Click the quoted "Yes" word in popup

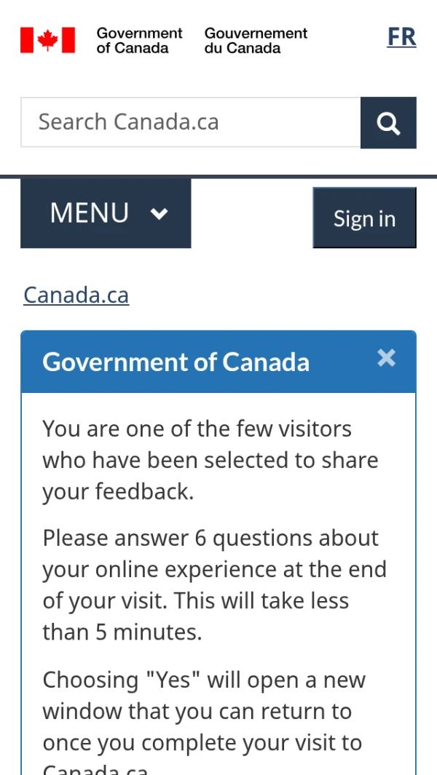(x=173, y=680)
